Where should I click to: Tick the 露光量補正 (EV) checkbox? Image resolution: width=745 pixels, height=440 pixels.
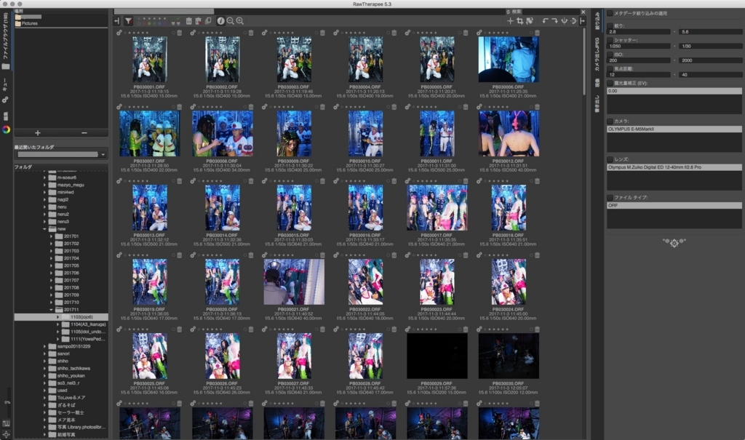pyautogui.click(x=610, y=83)
